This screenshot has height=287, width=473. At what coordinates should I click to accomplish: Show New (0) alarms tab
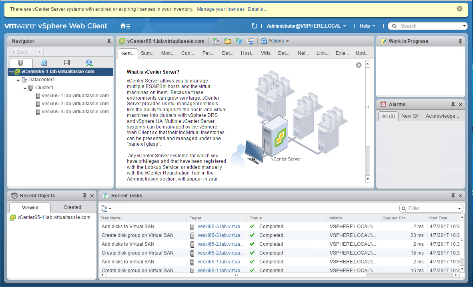[x=410, y=116]
